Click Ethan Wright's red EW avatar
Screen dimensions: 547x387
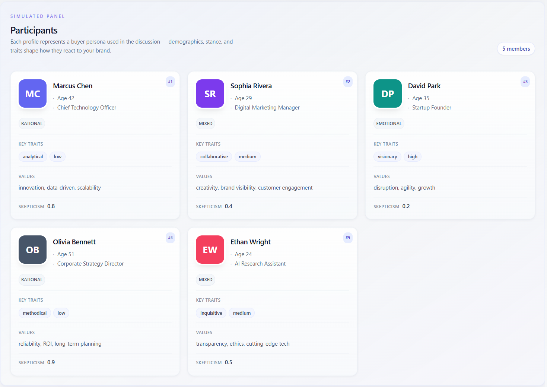point(210,250)
